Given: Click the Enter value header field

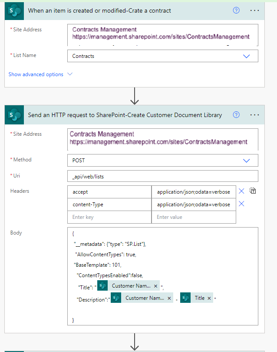Looking at the screenshot, I should pyautogui.click(x=194, y=217).
